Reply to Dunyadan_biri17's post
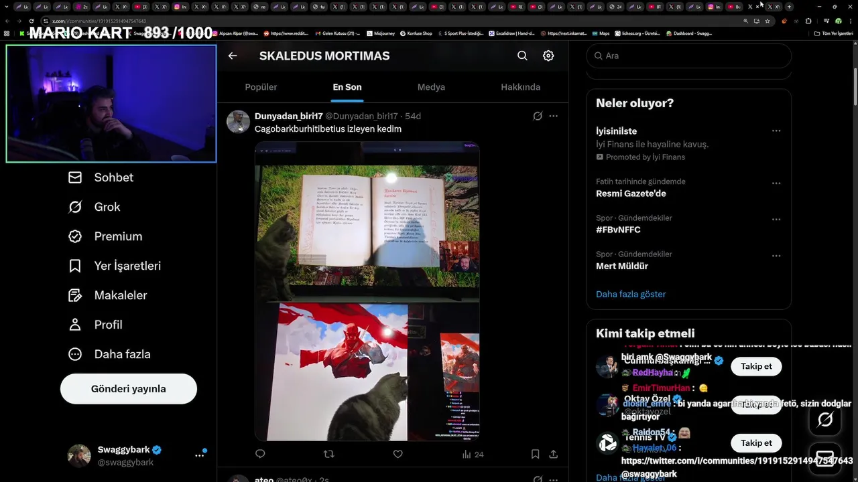Viewport: 858px width, 482px height. point(260,454)
